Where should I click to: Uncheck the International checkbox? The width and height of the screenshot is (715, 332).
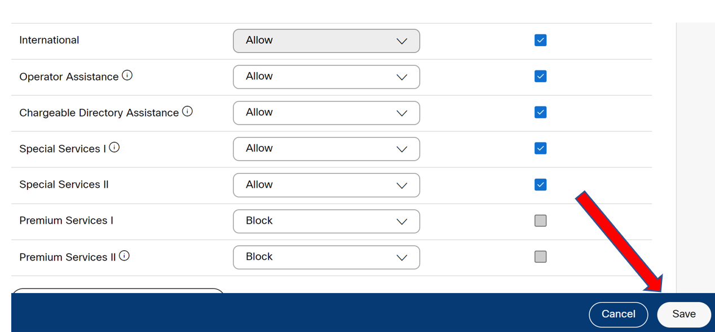[x=540, y=40]
